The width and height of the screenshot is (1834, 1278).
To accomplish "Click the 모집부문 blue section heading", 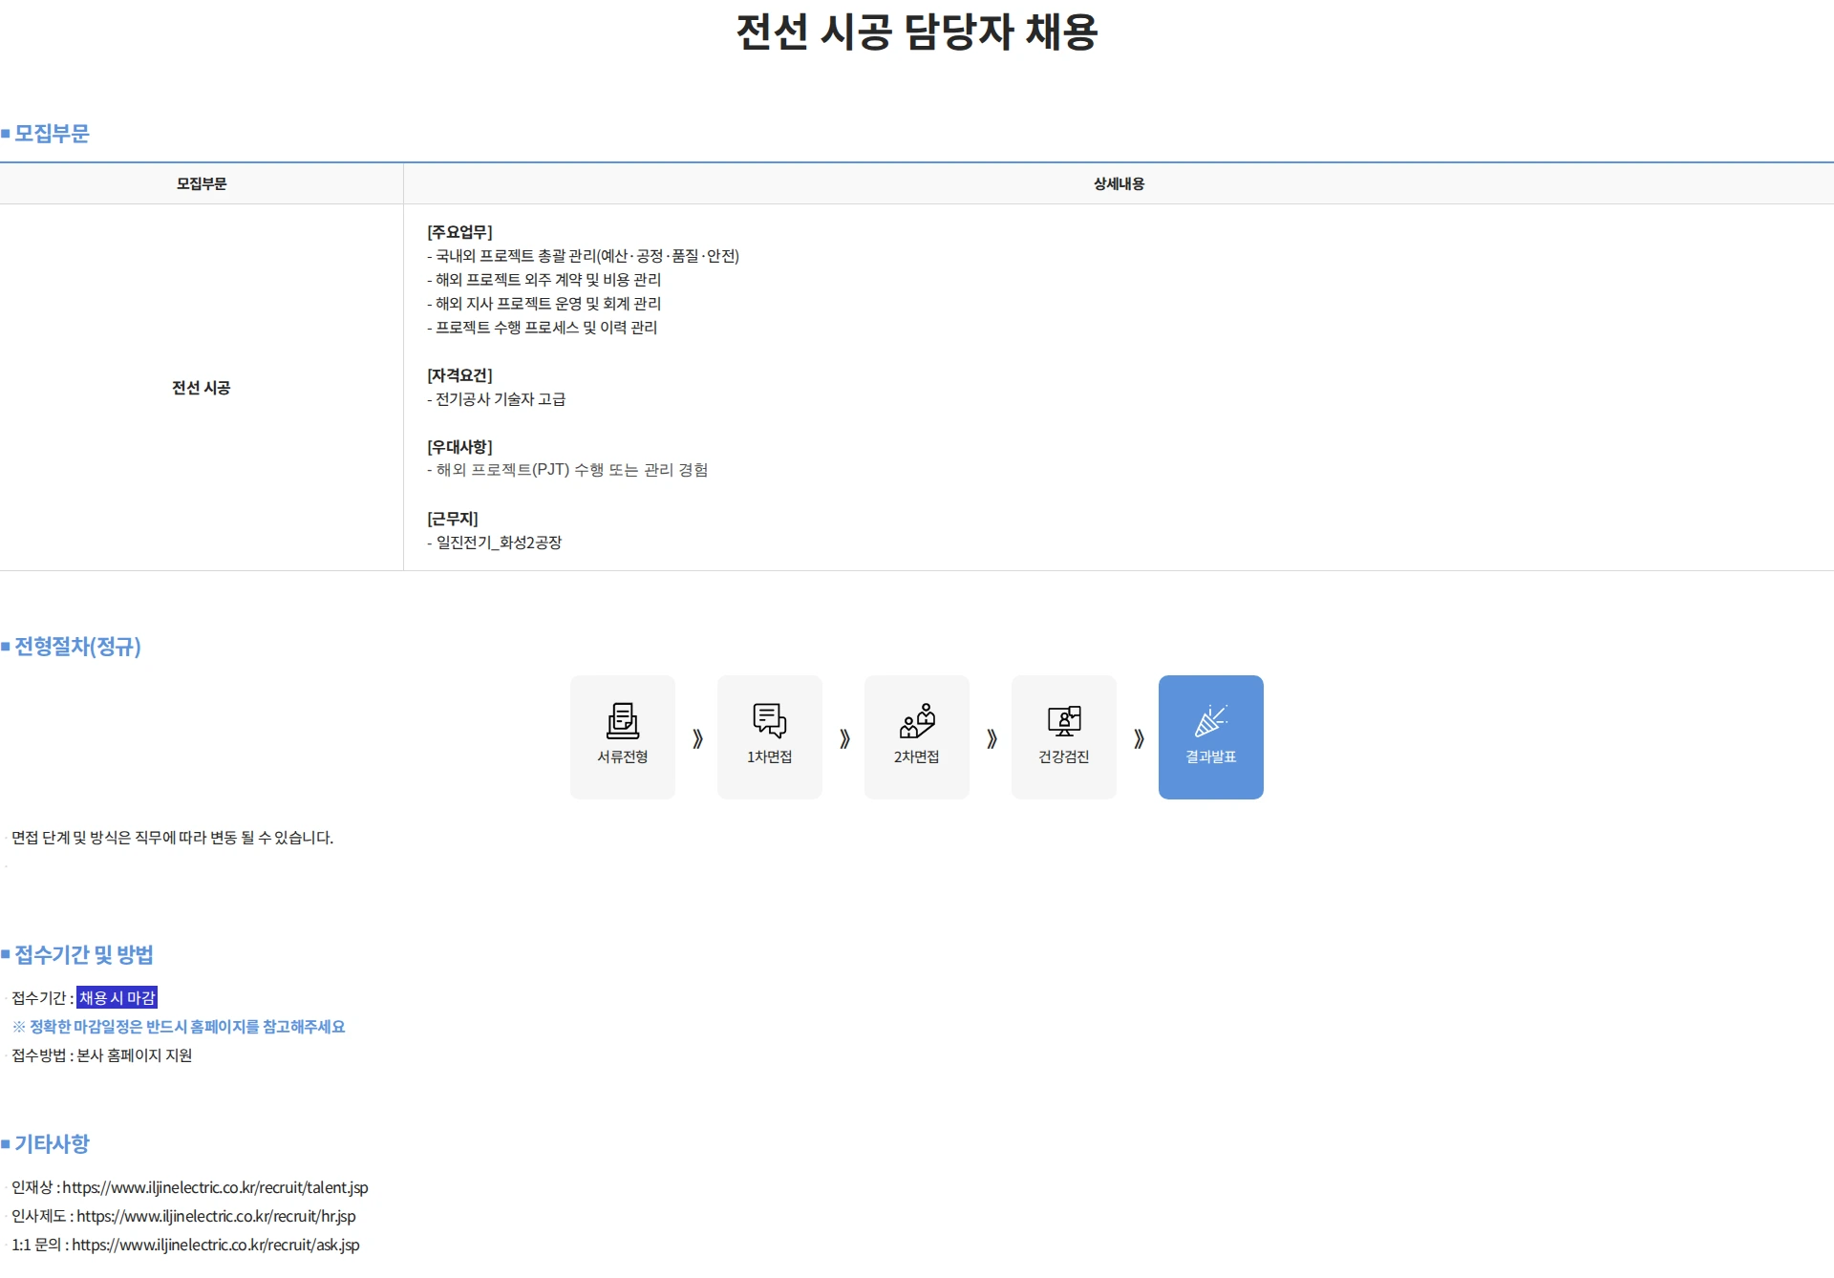I will click(52, 134).
